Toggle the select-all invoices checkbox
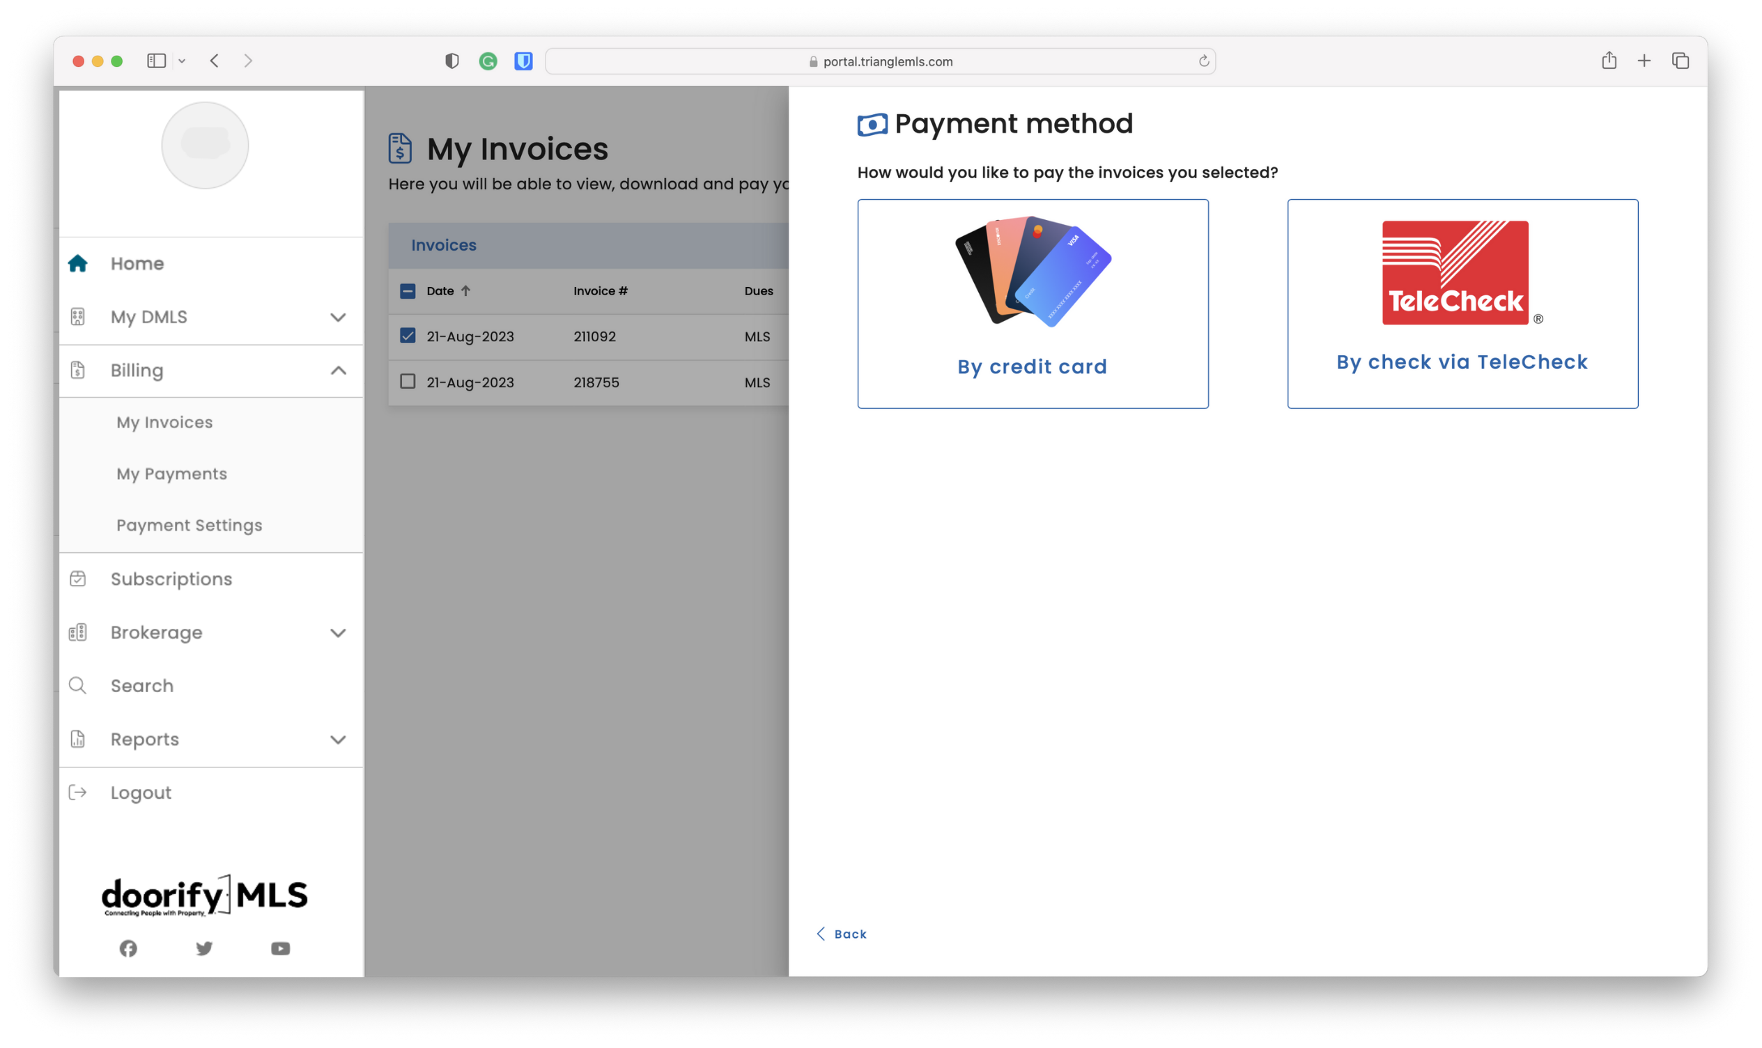The width and height of the screenshot is (1762, 1048). pyautogui.click(x=408, y=290)
